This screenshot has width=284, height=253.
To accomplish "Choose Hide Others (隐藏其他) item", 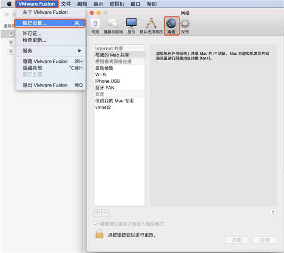I will (50, 68).
